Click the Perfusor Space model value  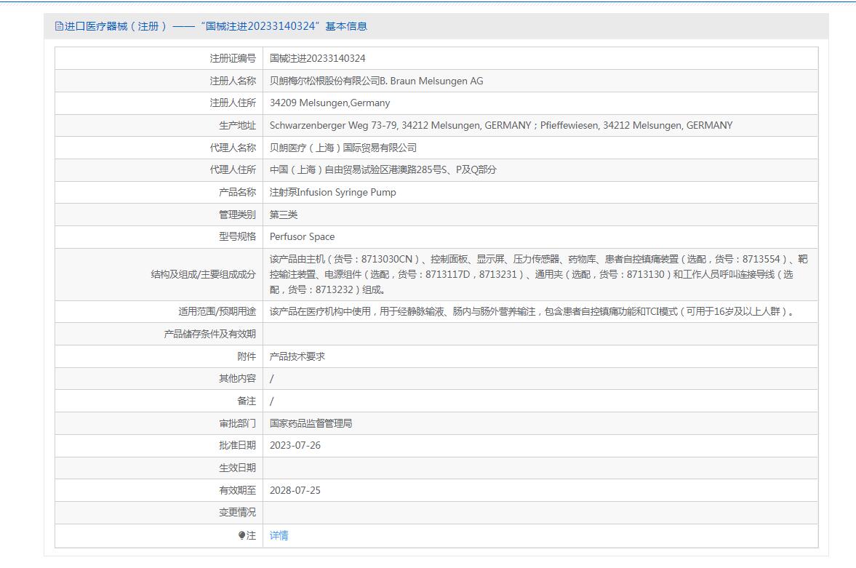[x=302, y=236]
